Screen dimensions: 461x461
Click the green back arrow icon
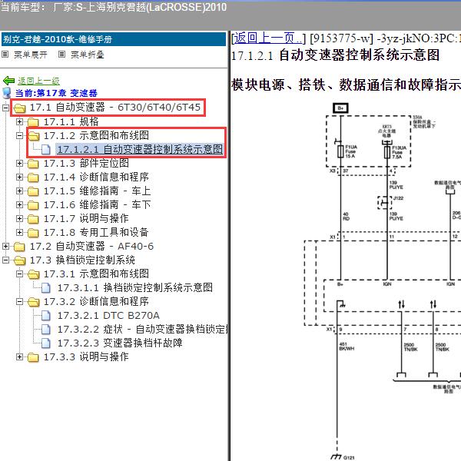[x=8, y=81]
